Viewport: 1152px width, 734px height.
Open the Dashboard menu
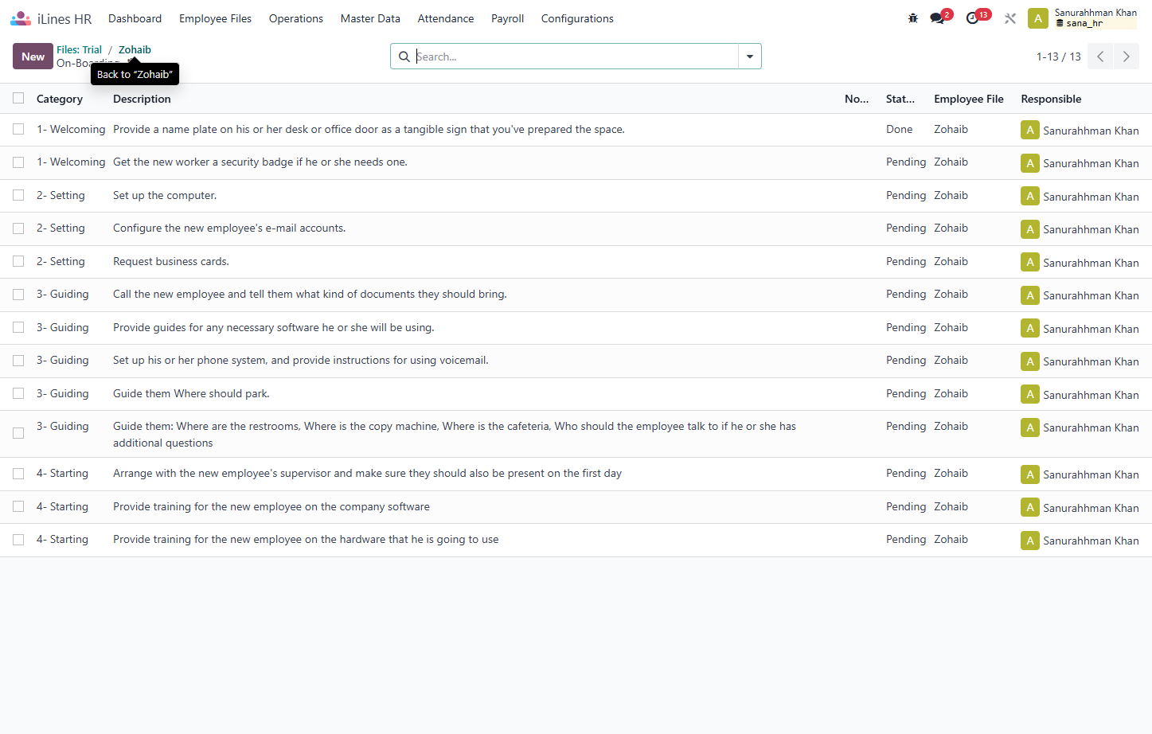(135, 18)
